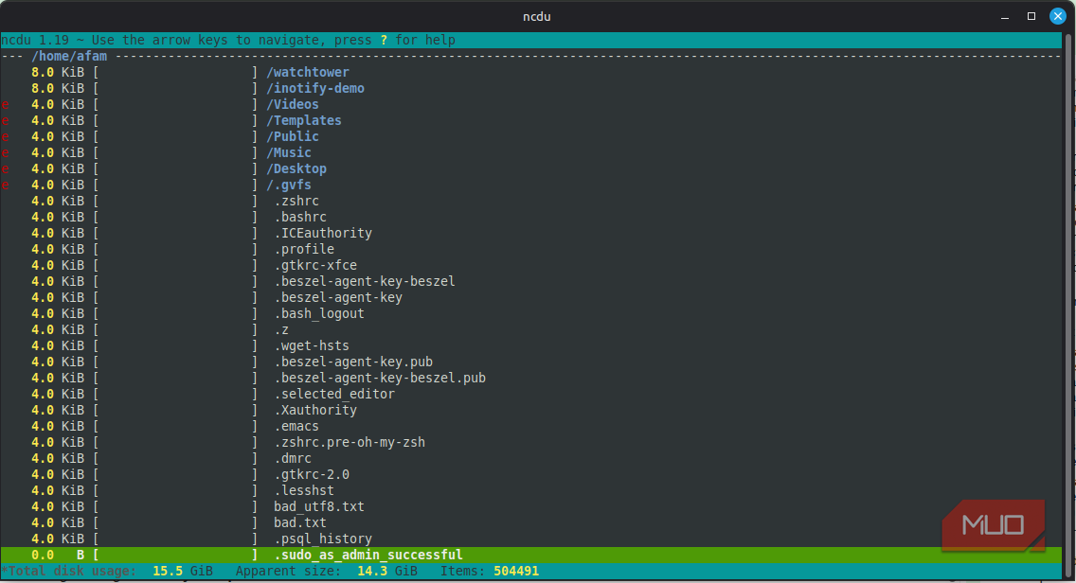Viewport: 1076px width, 583px height.
Task: Select the /.gvfs directory entry
Action: 289,185
